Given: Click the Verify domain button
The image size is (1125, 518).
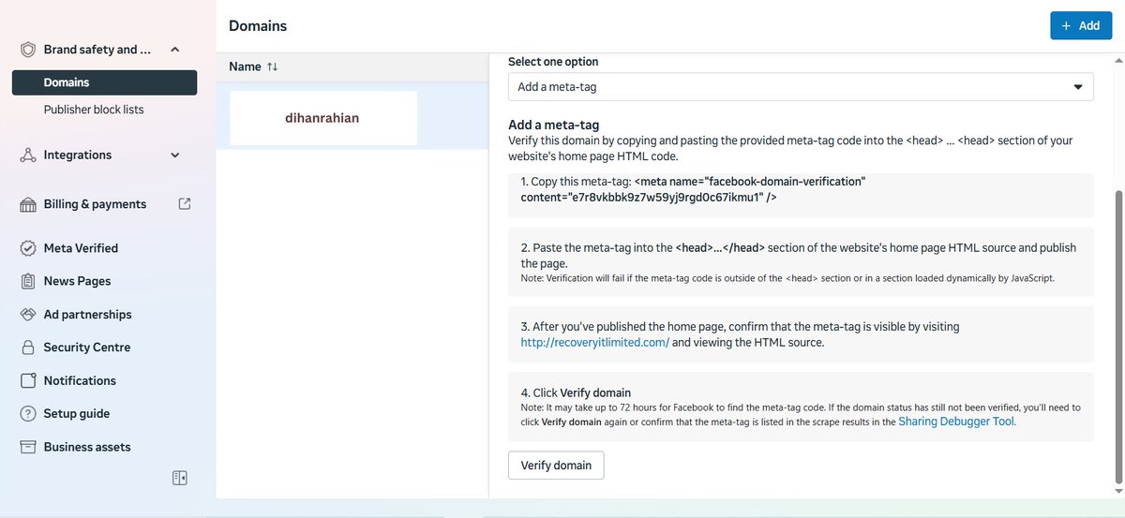Looking at the screenshot, I should click(x=556, y=466).
